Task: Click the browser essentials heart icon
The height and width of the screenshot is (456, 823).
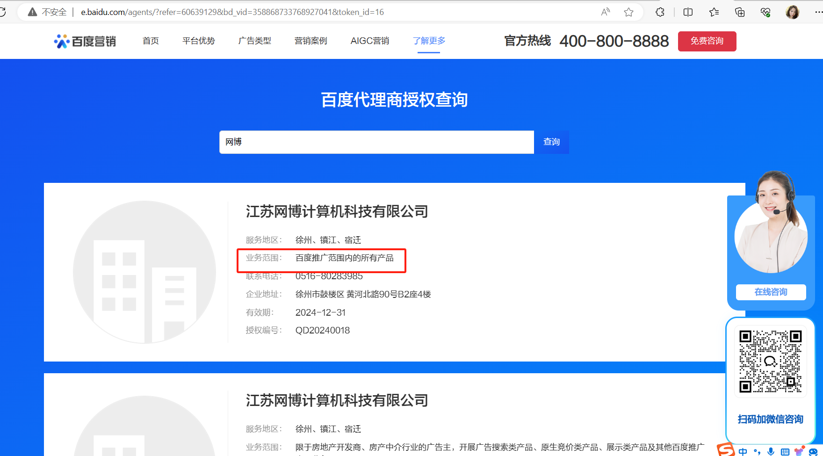Action: tap(765, 12)
